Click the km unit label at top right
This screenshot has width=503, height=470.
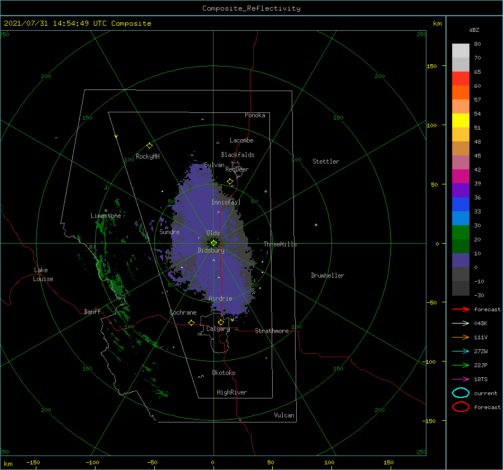pos(437,23)
